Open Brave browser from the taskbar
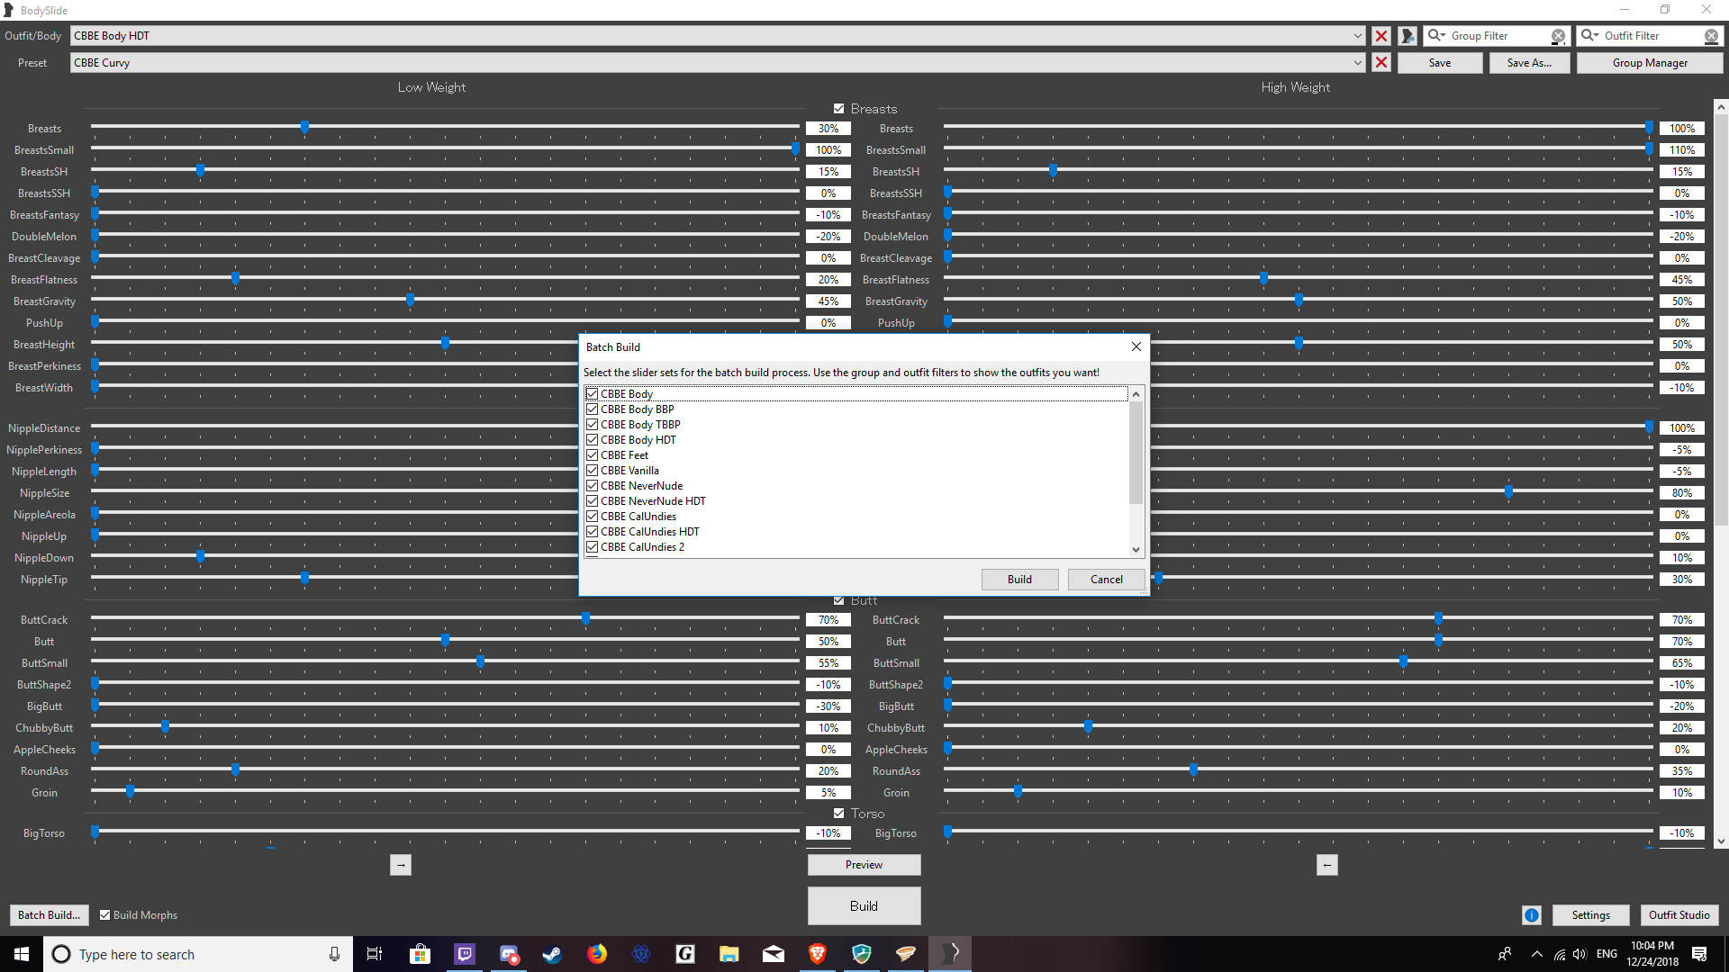The height and width of the screenshot is (972, 1729). 817,954
